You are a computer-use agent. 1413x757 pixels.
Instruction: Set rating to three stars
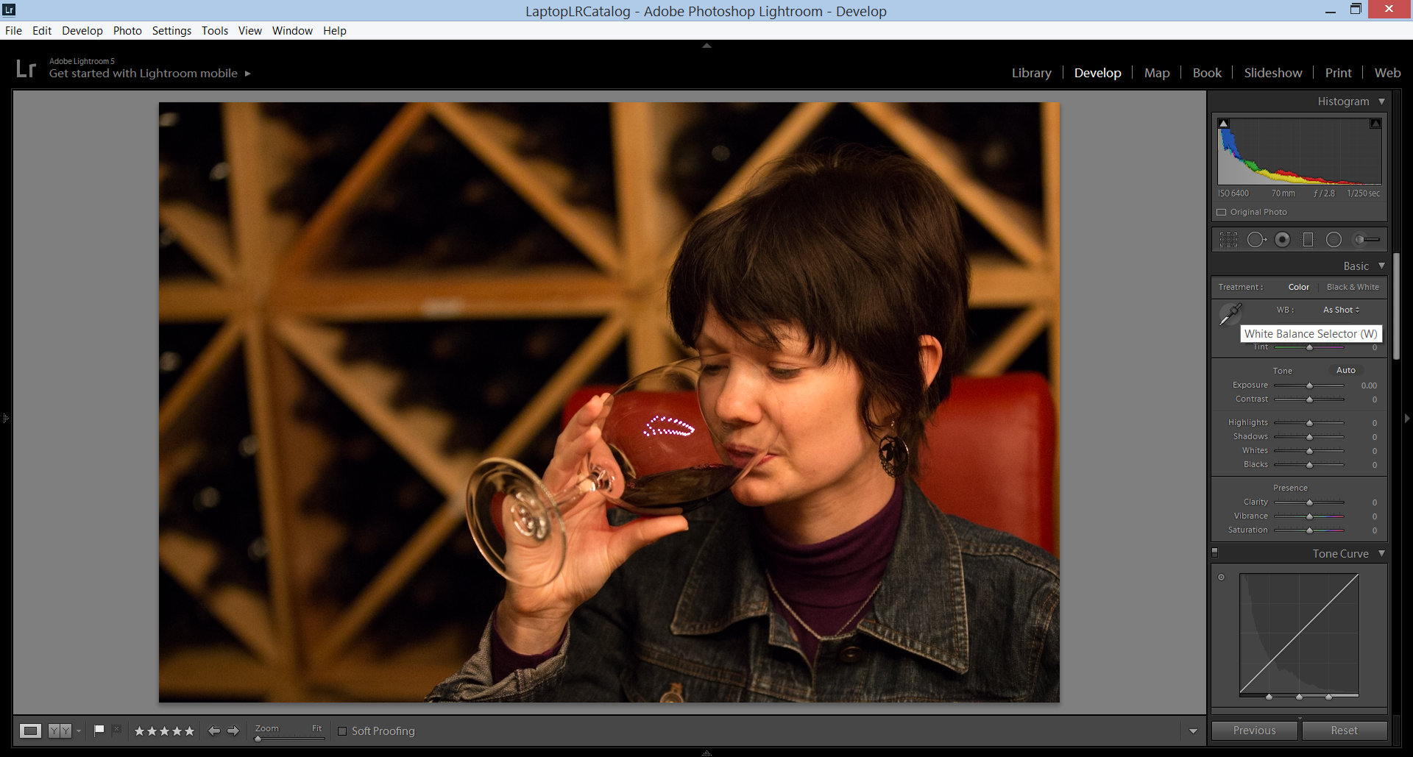[164, 731]
